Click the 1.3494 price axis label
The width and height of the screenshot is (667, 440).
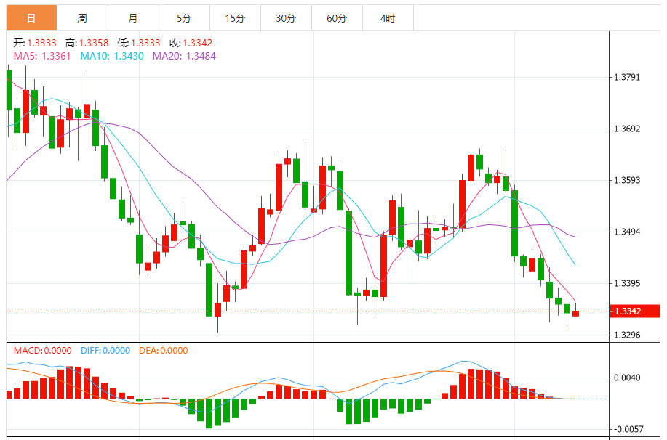point(627,232)
